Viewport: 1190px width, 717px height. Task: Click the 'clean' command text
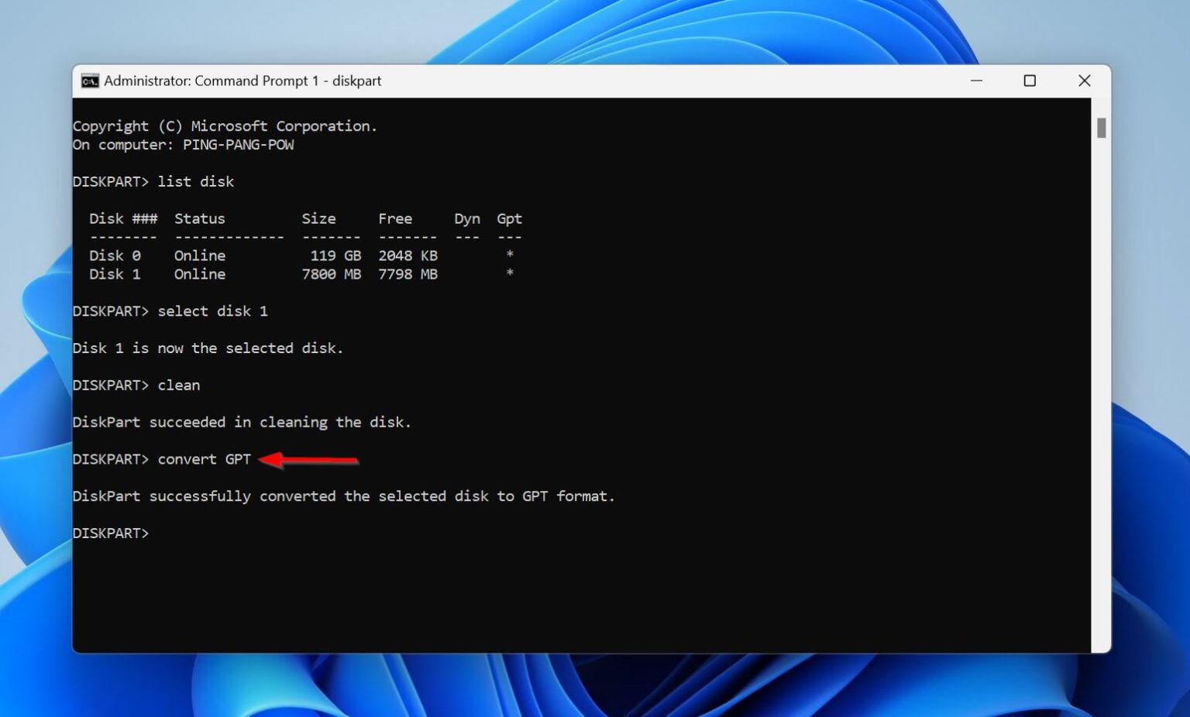(178, 385)
